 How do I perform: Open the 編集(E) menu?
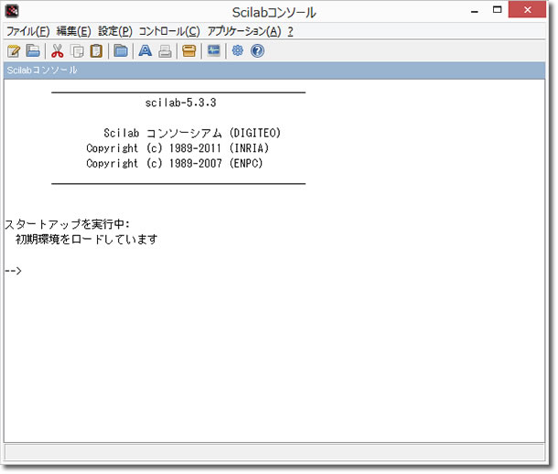[x=74, y=31]
